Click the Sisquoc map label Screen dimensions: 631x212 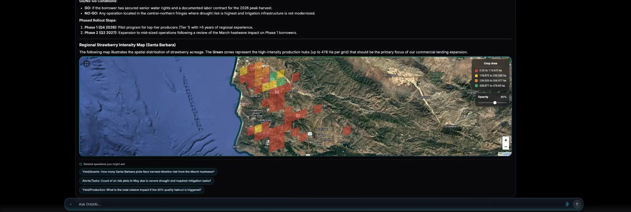click(292, 91)
